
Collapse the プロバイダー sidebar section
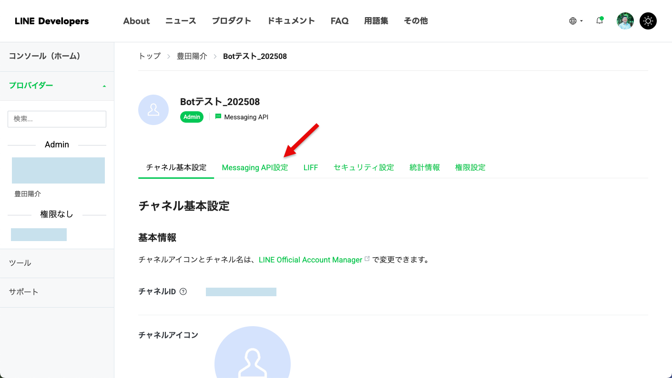pos(57,86)
